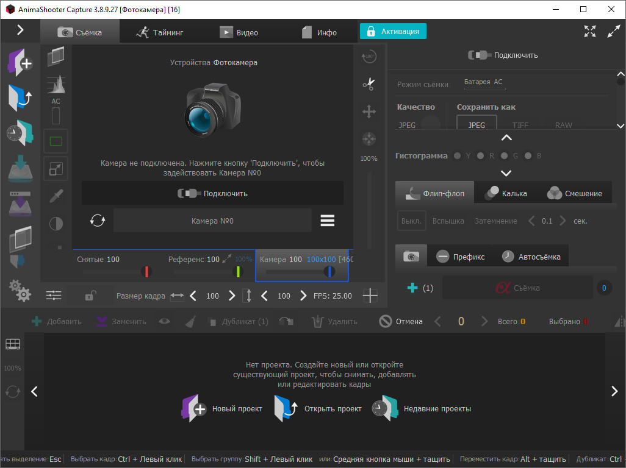Increase frame height with right arrow
626x468 pixels.
coord(303,296)
